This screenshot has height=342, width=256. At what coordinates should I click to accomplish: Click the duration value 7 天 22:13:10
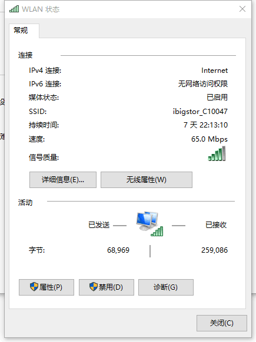tap(205, 125)
